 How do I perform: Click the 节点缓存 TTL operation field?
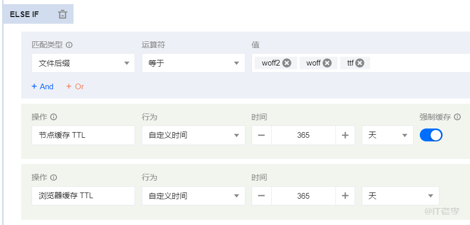83,135
